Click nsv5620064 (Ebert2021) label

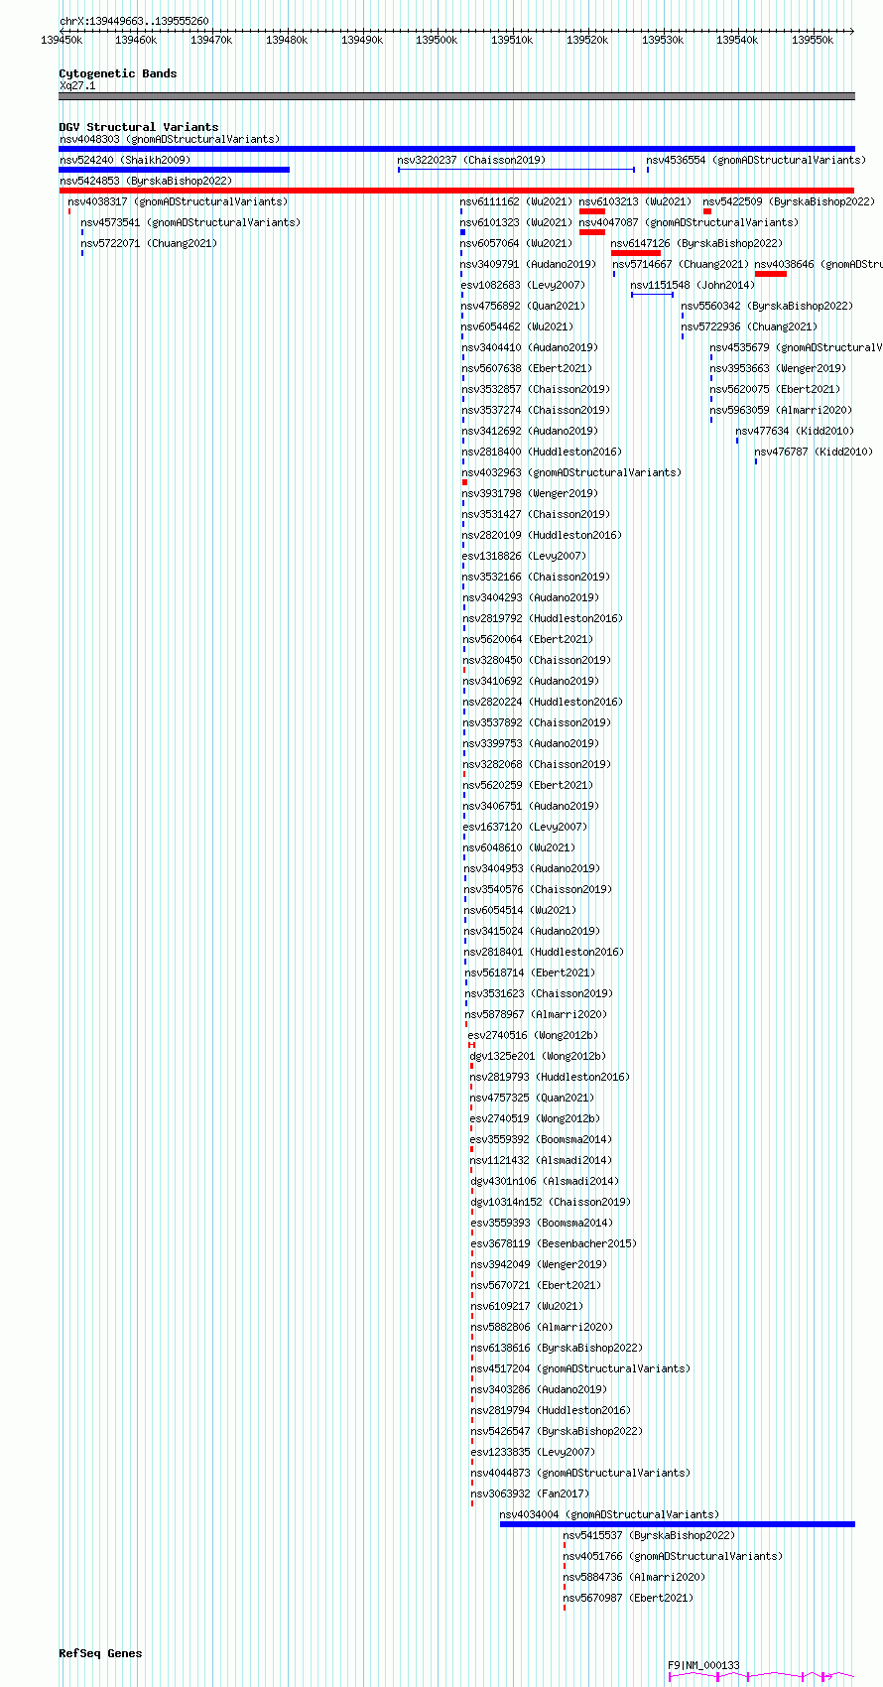click(x=528, y=639)
